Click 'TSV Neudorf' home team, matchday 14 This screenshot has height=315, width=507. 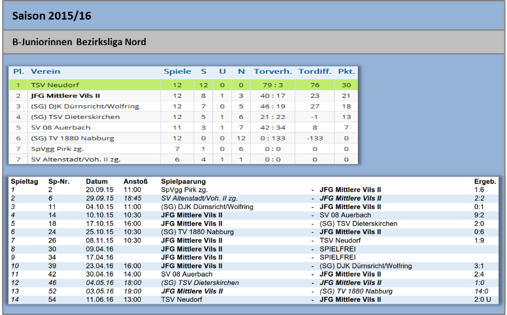(181, 299)
